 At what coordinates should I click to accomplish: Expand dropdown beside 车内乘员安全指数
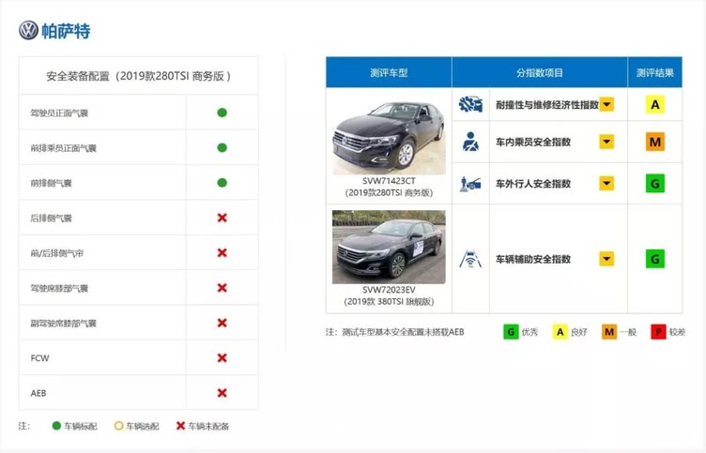[x=606, y=142]
